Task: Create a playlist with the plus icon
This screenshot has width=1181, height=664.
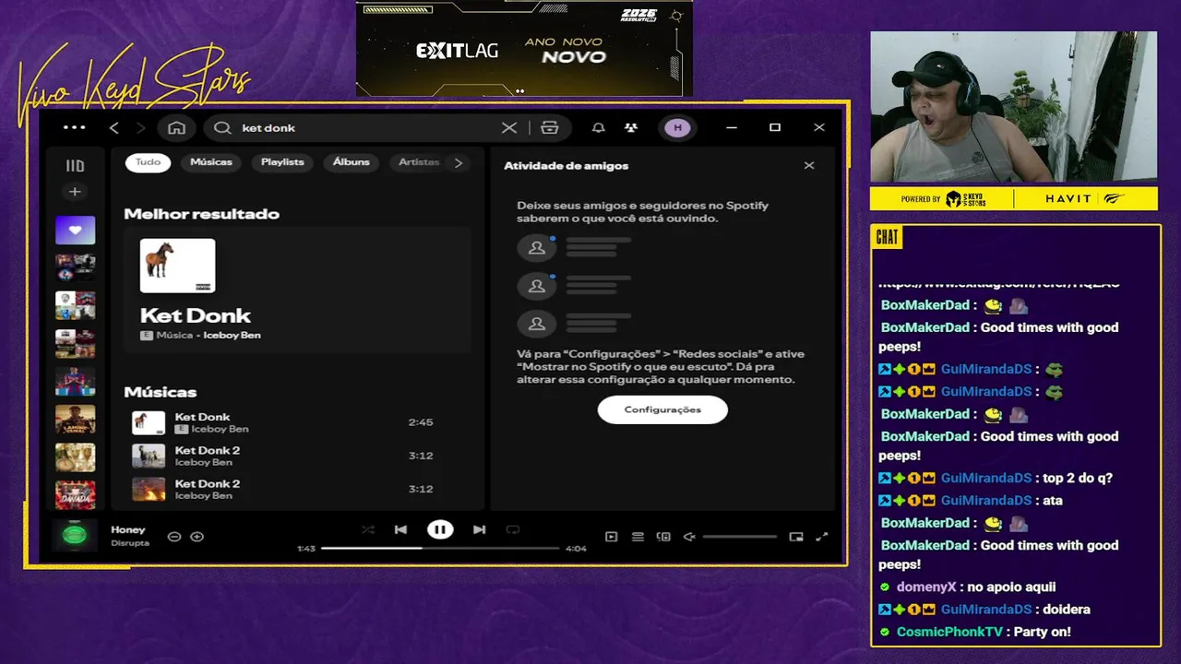Action: point(75,192)
